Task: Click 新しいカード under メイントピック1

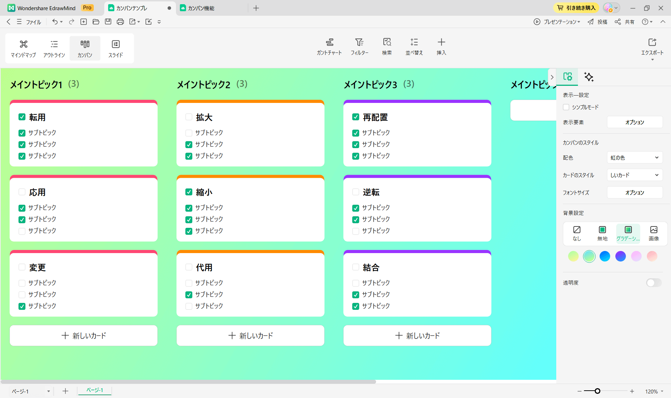Action: (83, 335)
